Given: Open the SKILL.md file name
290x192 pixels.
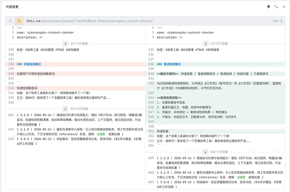Looking at the screenshot, I should (33, 21).
